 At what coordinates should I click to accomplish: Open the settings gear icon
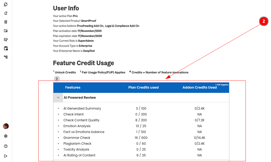6,136
